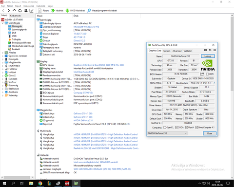Open File Explorer from the taskbar
The height and width of the screenshot is (187, 234).
tap(31, 184)
